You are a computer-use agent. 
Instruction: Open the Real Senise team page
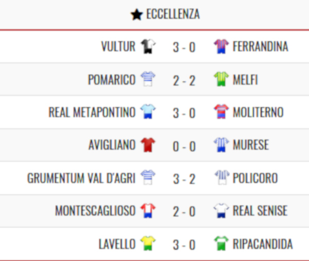(260, 210)
